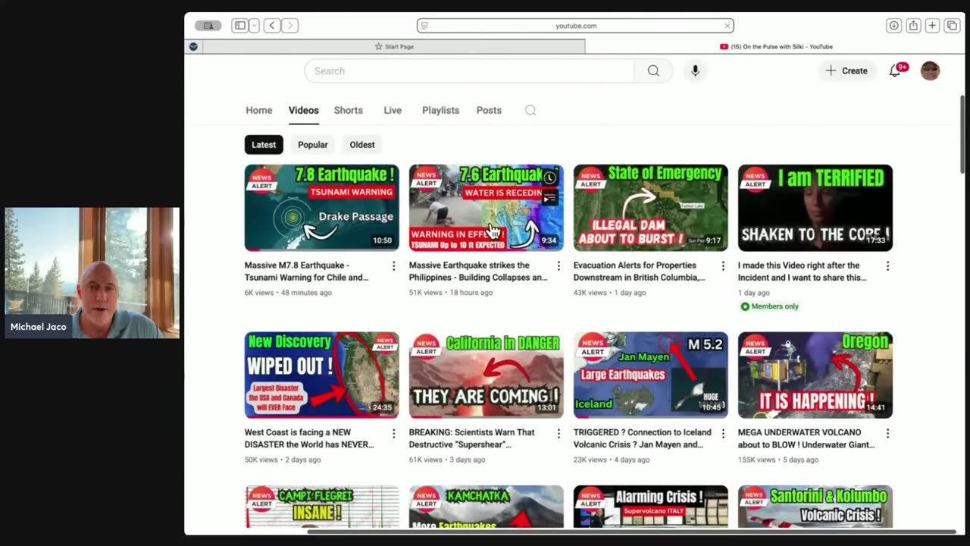970x546 pixels.
Task: Switch to On the Pulse with Silki tab
Action: (776, 46)
